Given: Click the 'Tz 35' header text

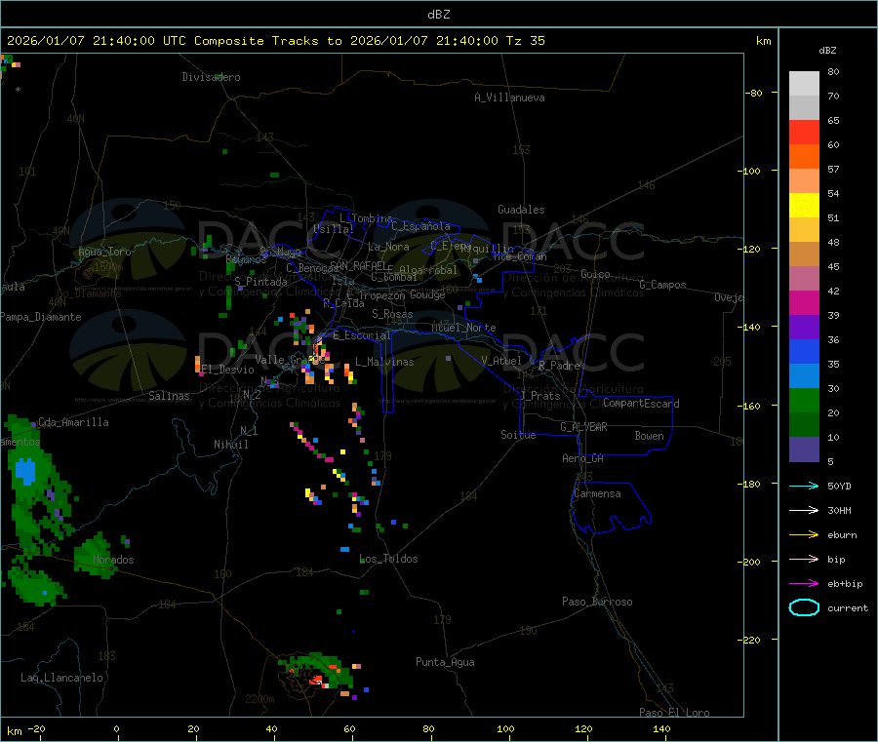Looking at the screenshot, I should pos(525,41).
